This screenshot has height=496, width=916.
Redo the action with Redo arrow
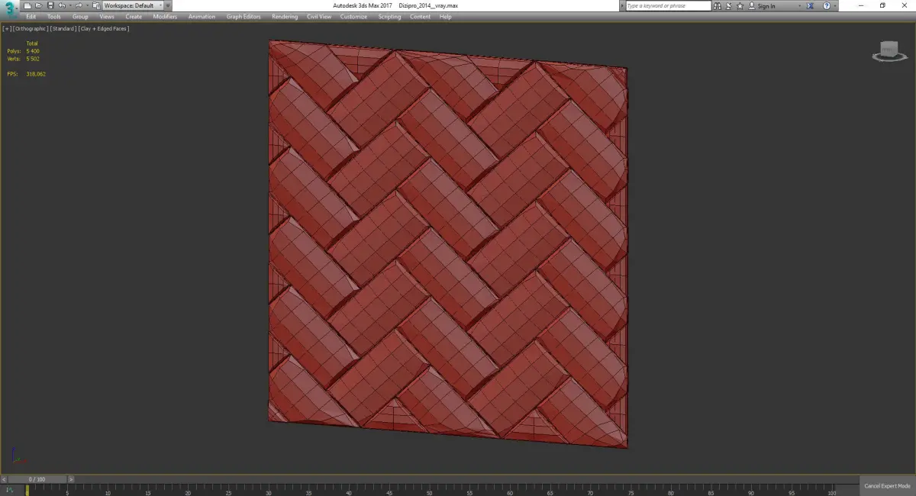78,5
